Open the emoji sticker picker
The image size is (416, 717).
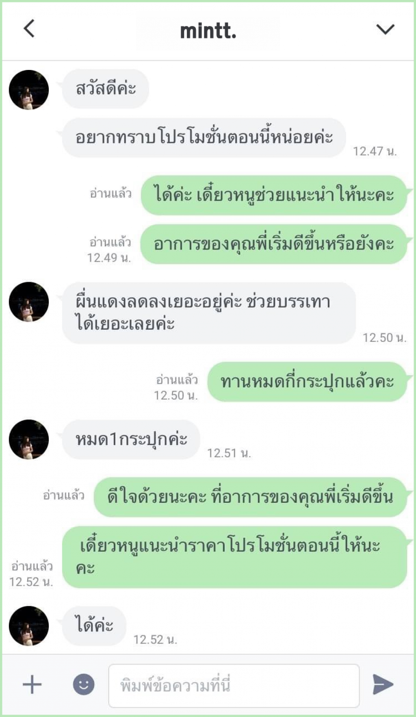(x=84, y=684)
